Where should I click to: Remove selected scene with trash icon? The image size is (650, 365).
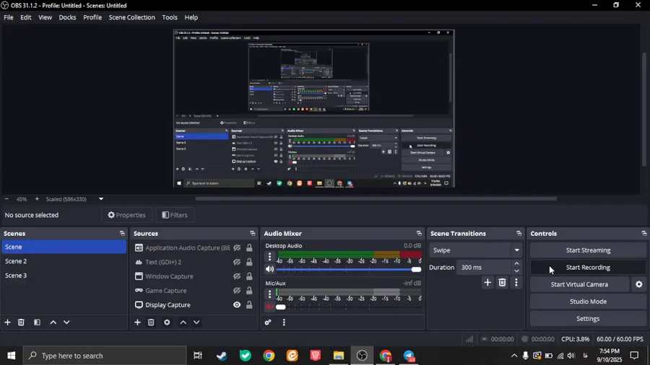[x=21, y=322]
